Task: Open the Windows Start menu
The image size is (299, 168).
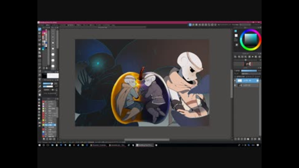Action: (40, 145)
